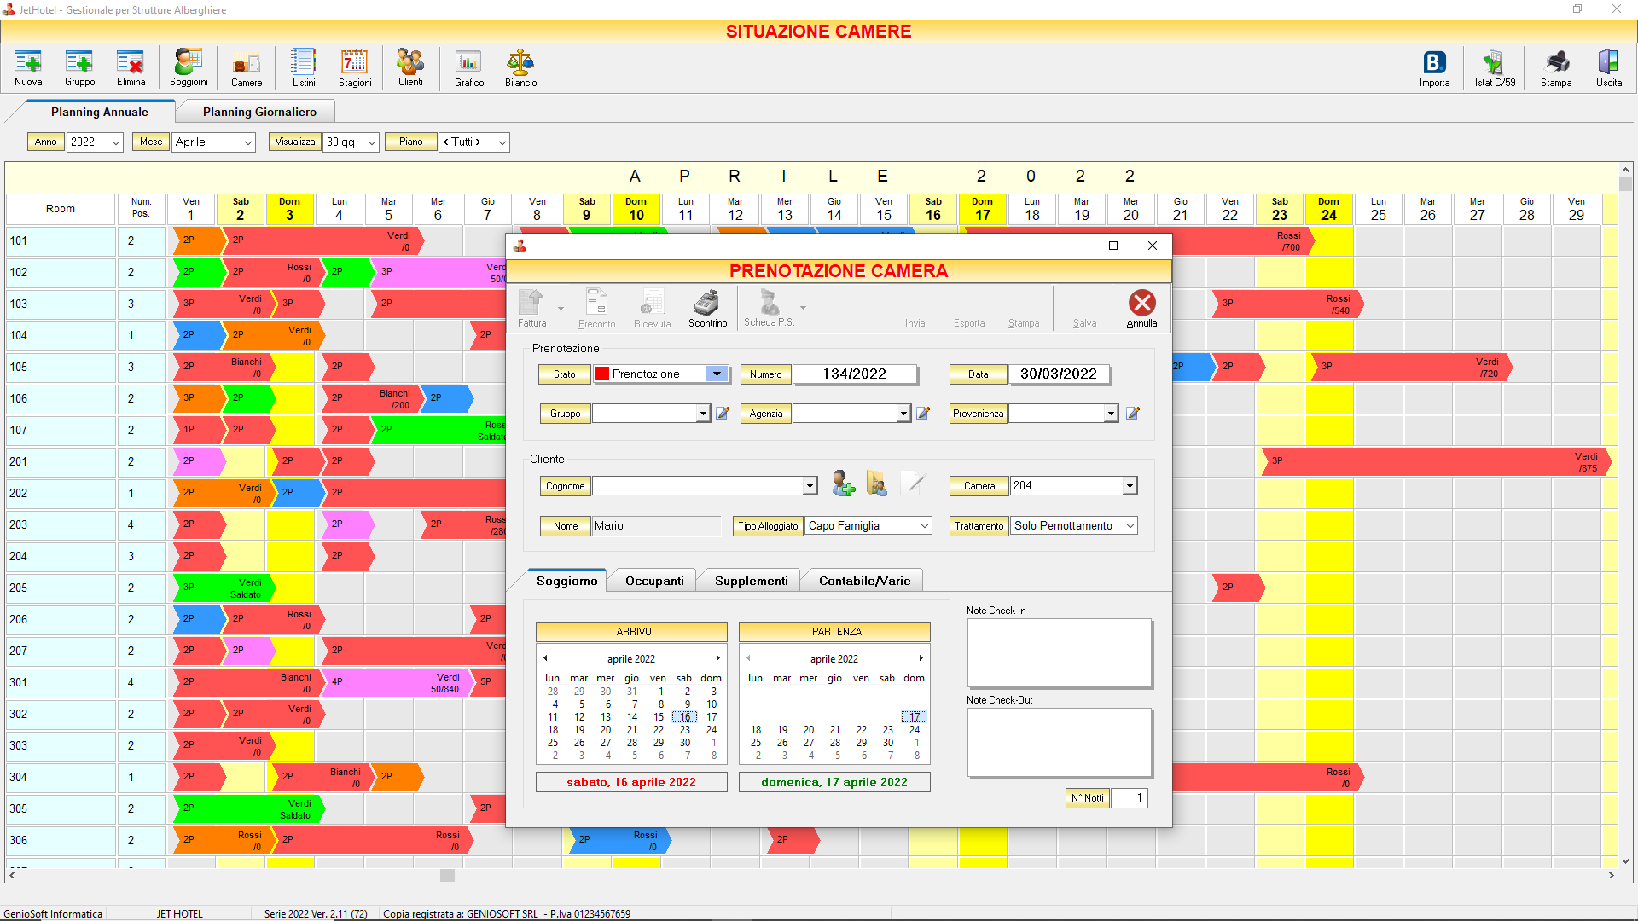1638x921 pixels.
Task: Expand the Trattamento Solo Pernottamento dropdown
Action: point(1130,526)
